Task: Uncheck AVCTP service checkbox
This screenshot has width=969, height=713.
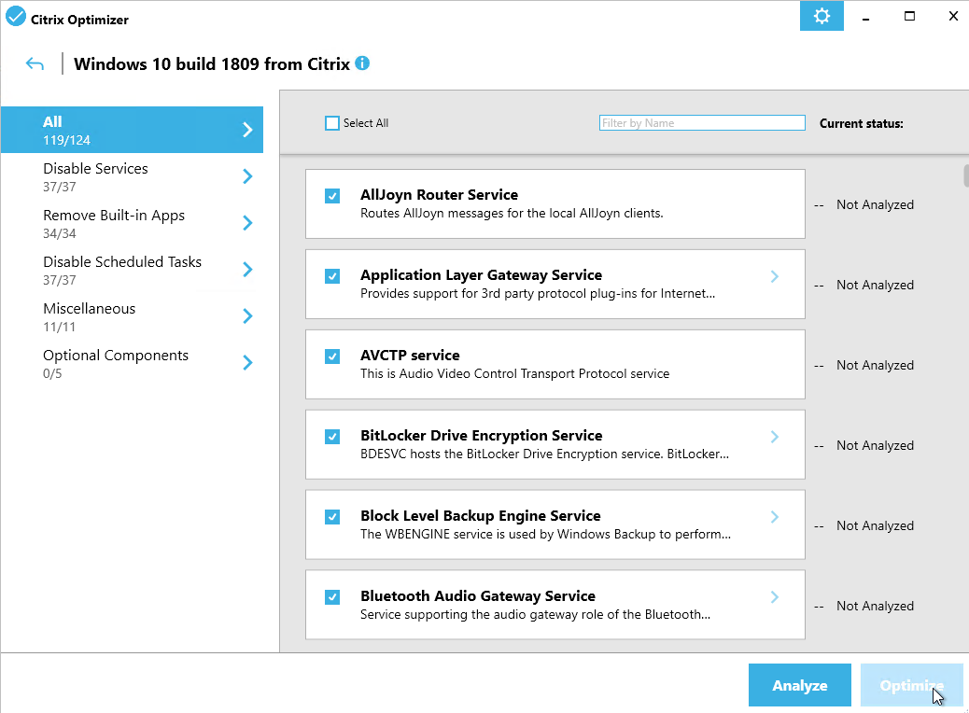Action: (332, 356)
